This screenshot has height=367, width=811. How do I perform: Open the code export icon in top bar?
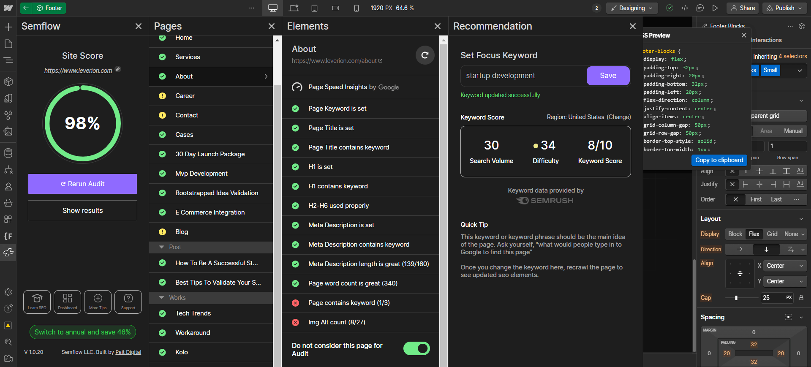click(x=685, y=8)
